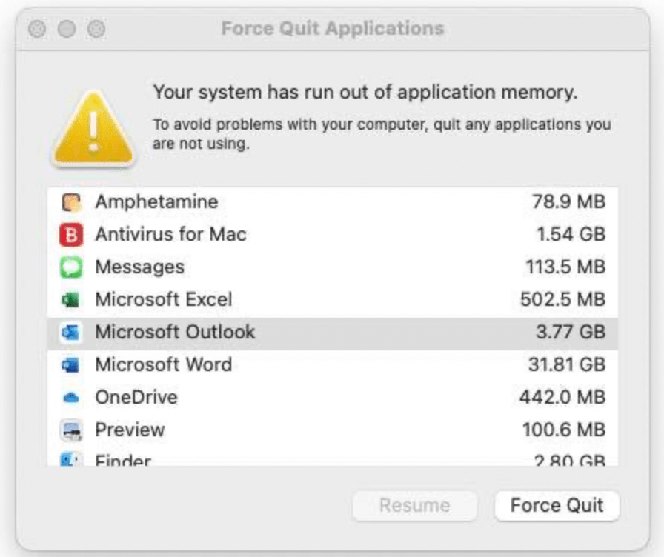
Task: Click the window zoom button
Action: [96, 29]
